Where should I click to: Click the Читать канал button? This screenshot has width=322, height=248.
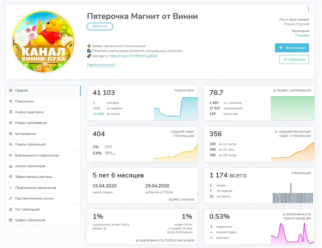pos(292,48)
